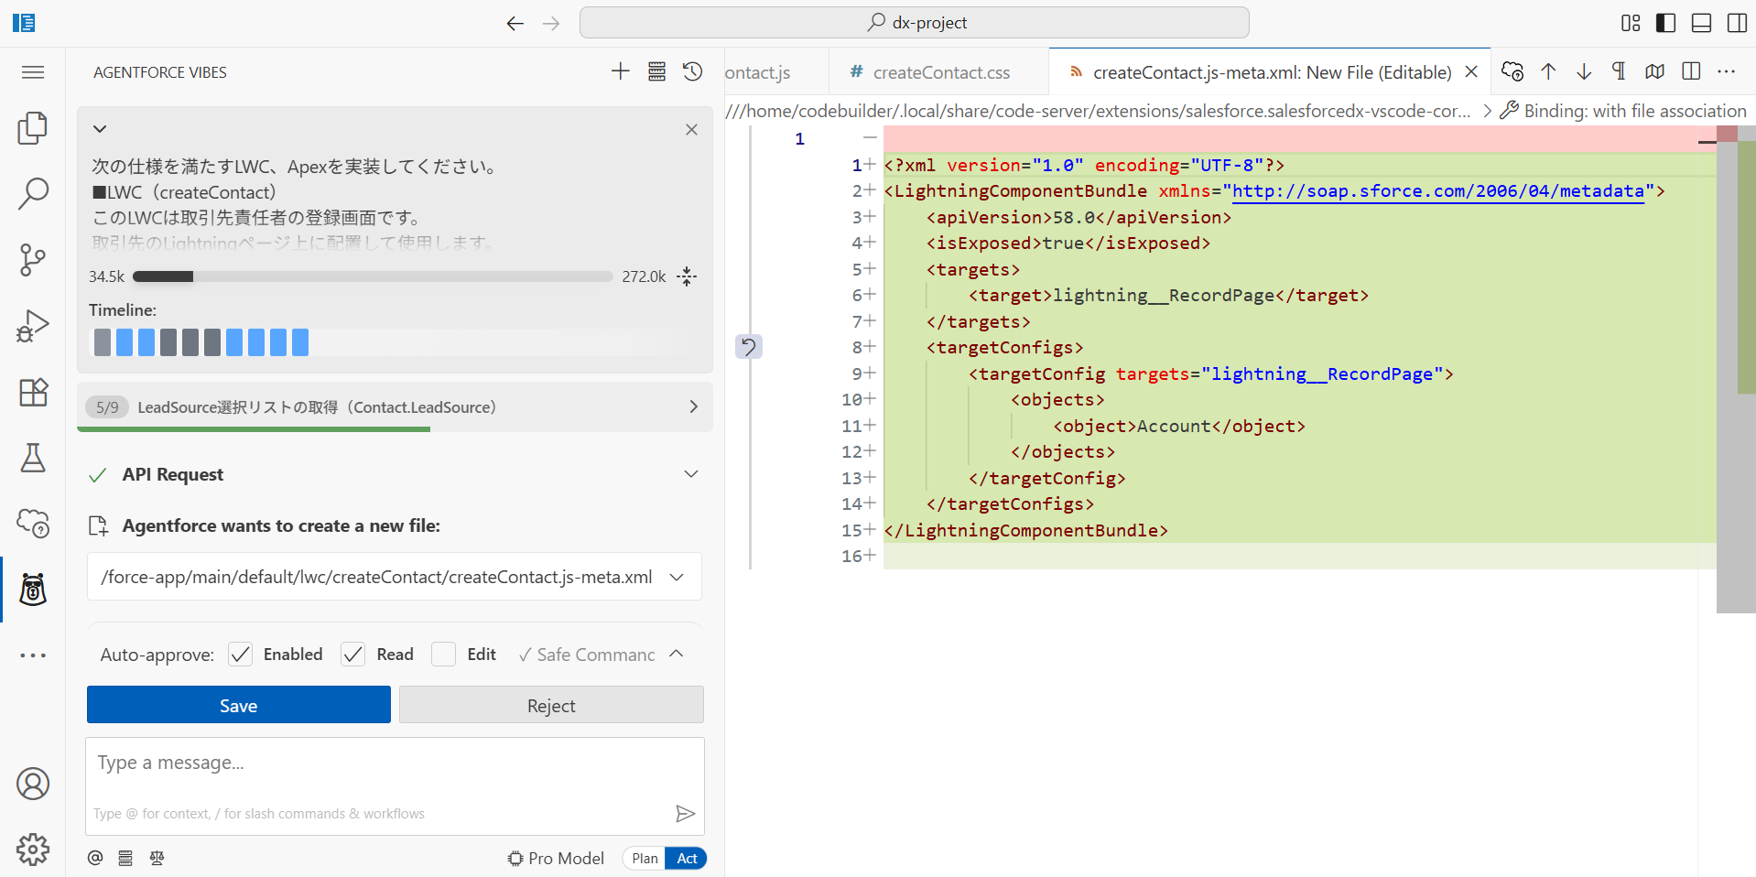This screenshot has width=1756, height=877.
Task: Save the new meta.xml file
Action: pos(238,705)
